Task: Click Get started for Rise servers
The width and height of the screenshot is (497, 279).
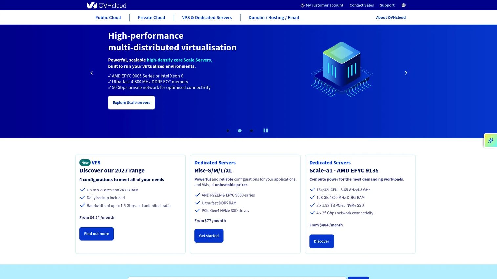Action: point(209,236)
